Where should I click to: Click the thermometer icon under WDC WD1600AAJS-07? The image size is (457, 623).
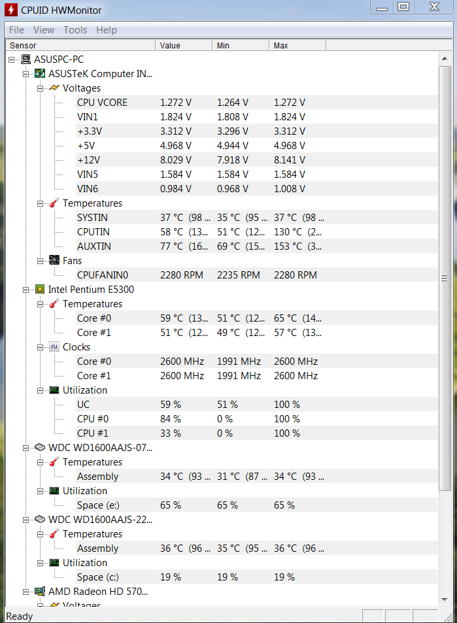54,462
